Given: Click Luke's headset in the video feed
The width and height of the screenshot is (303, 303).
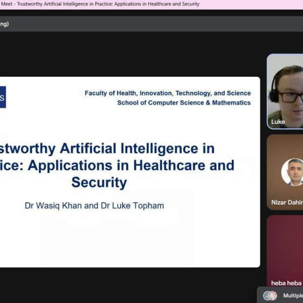Looking at the screenshot, I should 273,94.
